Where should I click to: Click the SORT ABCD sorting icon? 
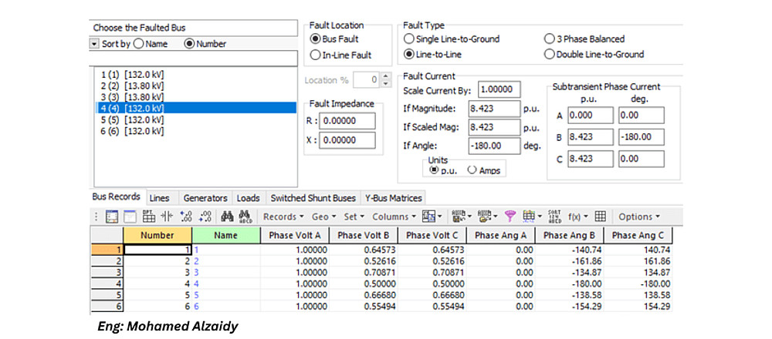click(x=554, y=216)
